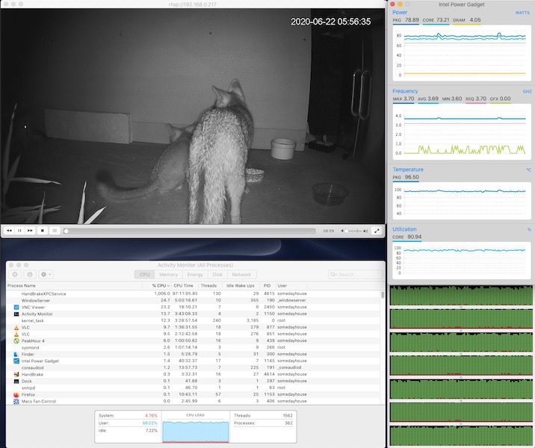Adjust the VLC volume slider
This screenshot has width=535, height=448.
tap(353, 231)
